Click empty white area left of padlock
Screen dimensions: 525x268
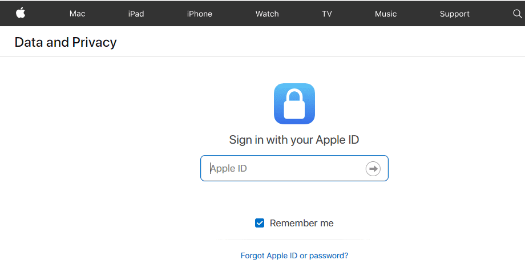pos(134,104)
